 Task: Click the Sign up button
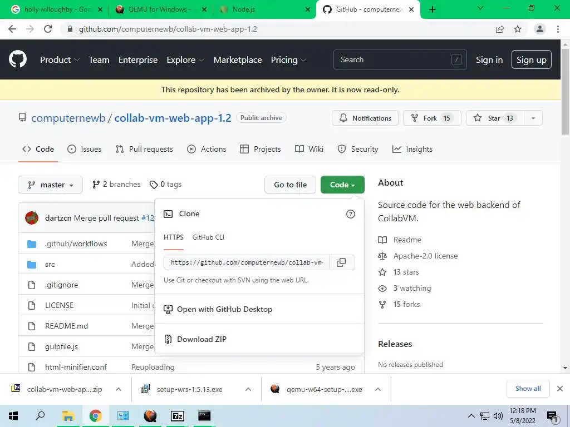click(x=531, y=60)
